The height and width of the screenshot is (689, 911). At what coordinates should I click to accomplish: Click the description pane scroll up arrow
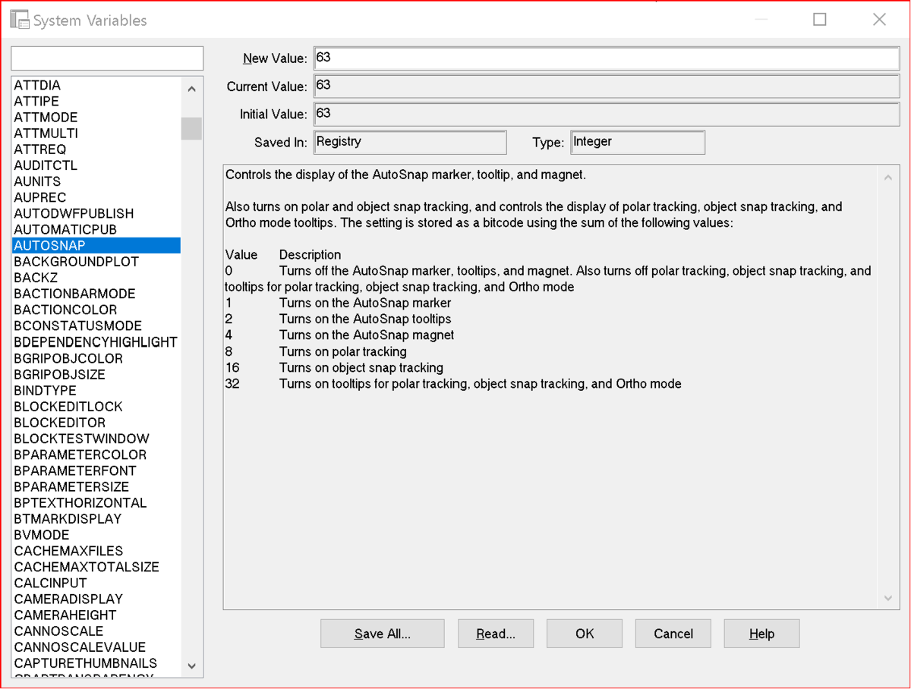888,178
